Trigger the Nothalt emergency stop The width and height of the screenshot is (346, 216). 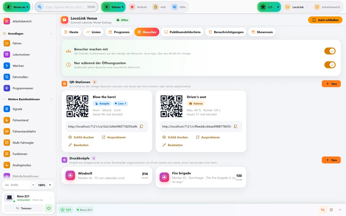[138, 7]
